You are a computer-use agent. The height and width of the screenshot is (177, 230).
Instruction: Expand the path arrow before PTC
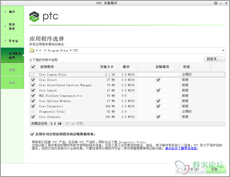[x=71, y=50]
